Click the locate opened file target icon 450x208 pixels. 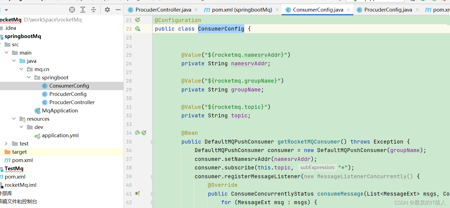[x=72, y=10]
